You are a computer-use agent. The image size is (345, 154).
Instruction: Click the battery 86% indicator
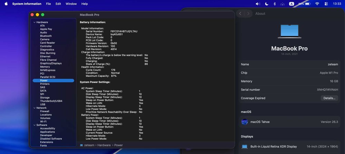(305, 4)
